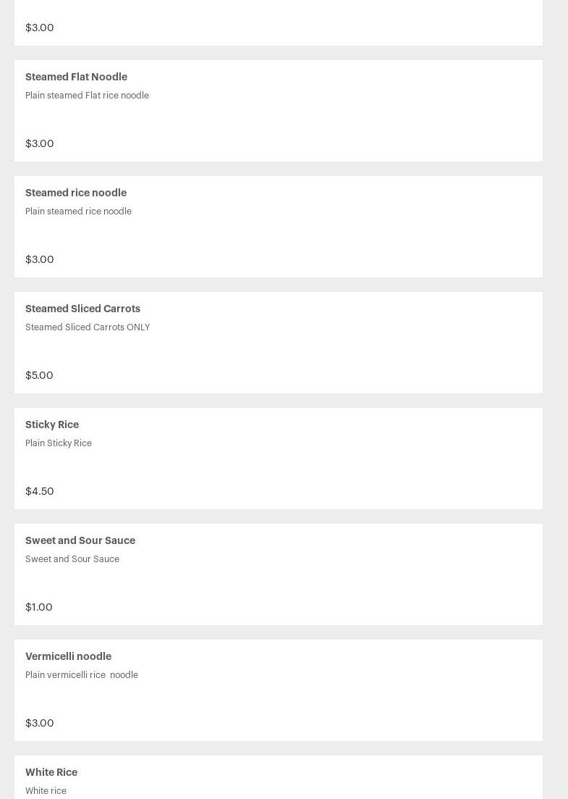Click the $4.50 Sticky Rice price
Viewport: 568px width, 799px height.
click(40, 491)
